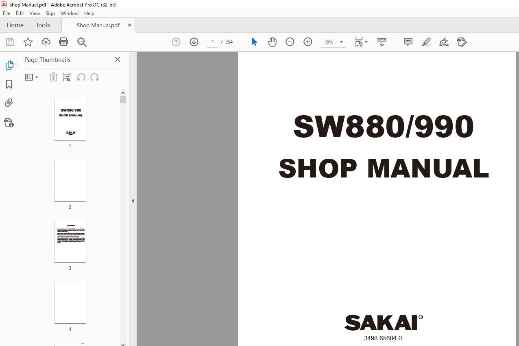519x346 pixels.
Task: Click the SW880/990 title text
Action: click(x=384, y=126)
